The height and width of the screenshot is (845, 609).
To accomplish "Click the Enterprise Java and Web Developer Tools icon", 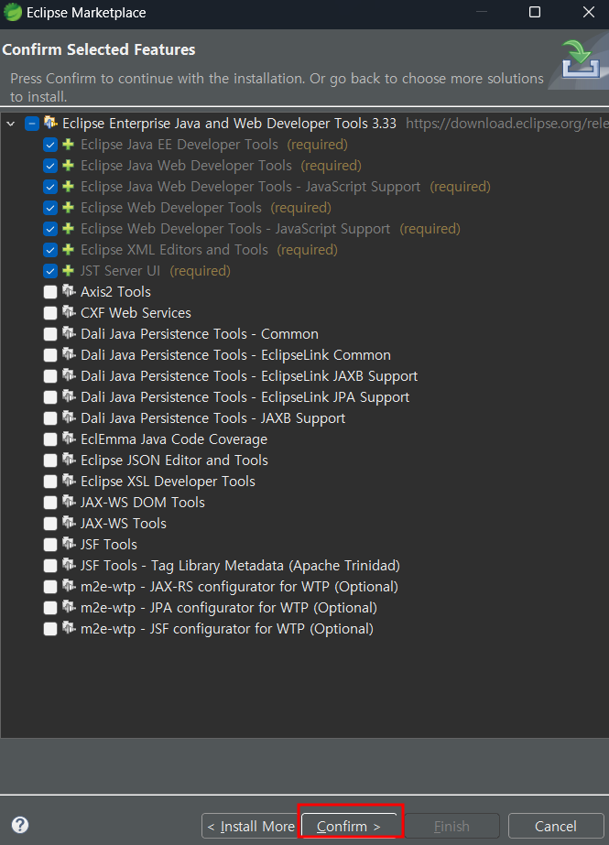I will pos(50,123).
